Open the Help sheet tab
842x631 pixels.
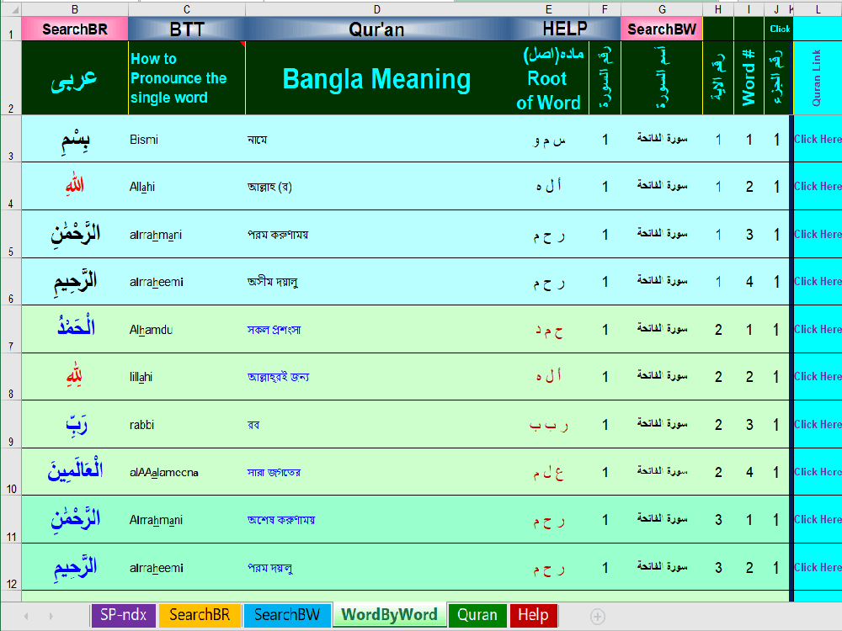click(x=533, y=615)
